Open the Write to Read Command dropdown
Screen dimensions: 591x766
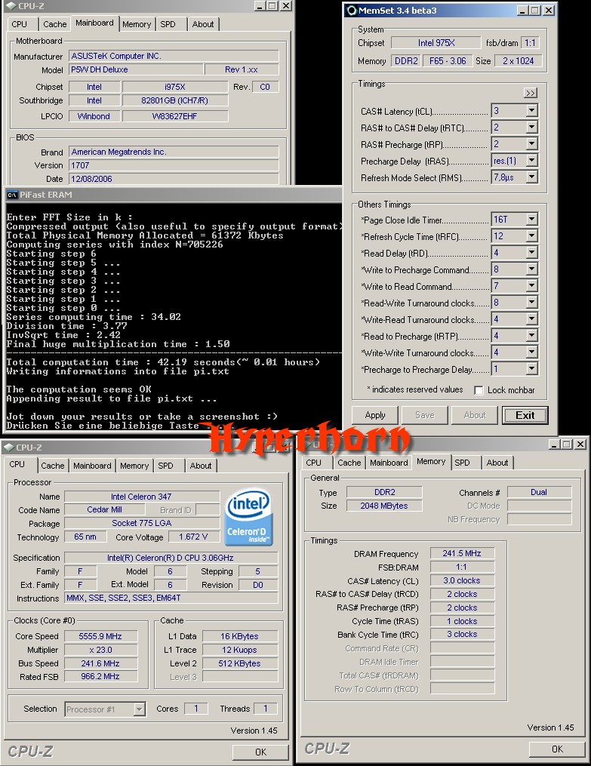532,286
